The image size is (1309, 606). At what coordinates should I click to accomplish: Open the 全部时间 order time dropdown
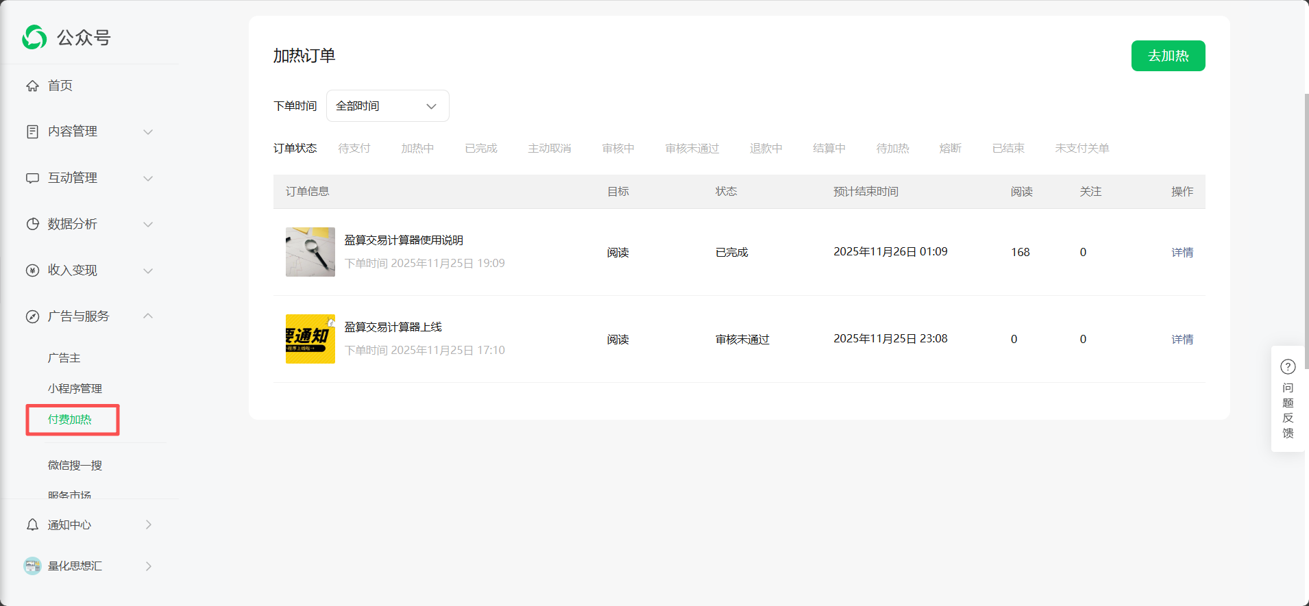point(387,106)
